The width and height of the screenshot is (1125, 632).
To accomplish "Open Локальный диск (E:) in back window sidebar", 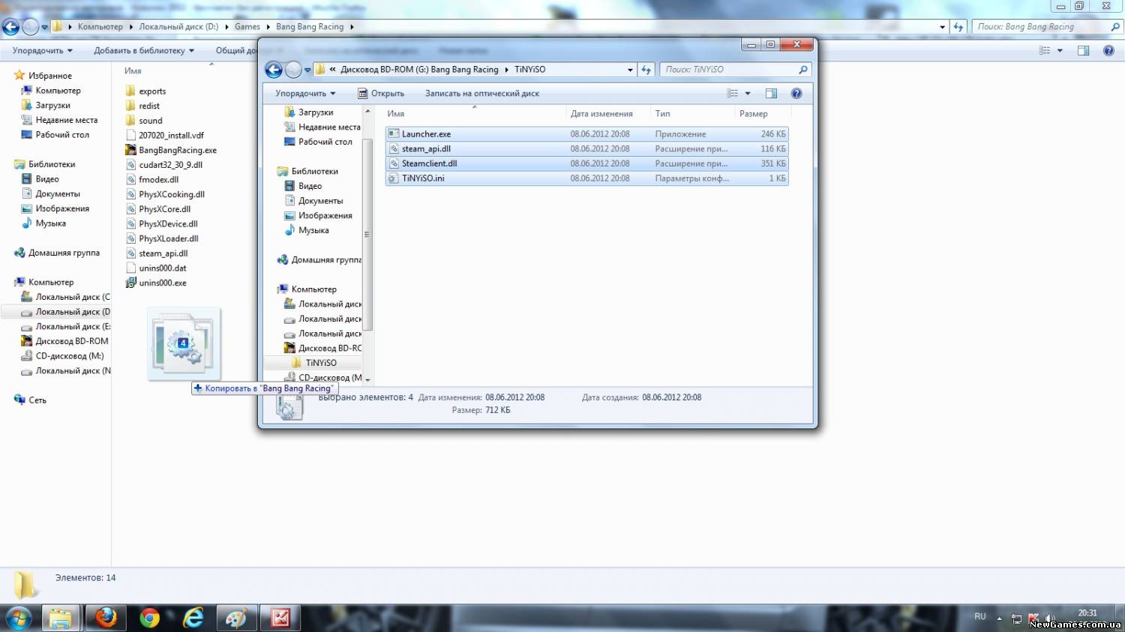I will [x=66, y=327].
